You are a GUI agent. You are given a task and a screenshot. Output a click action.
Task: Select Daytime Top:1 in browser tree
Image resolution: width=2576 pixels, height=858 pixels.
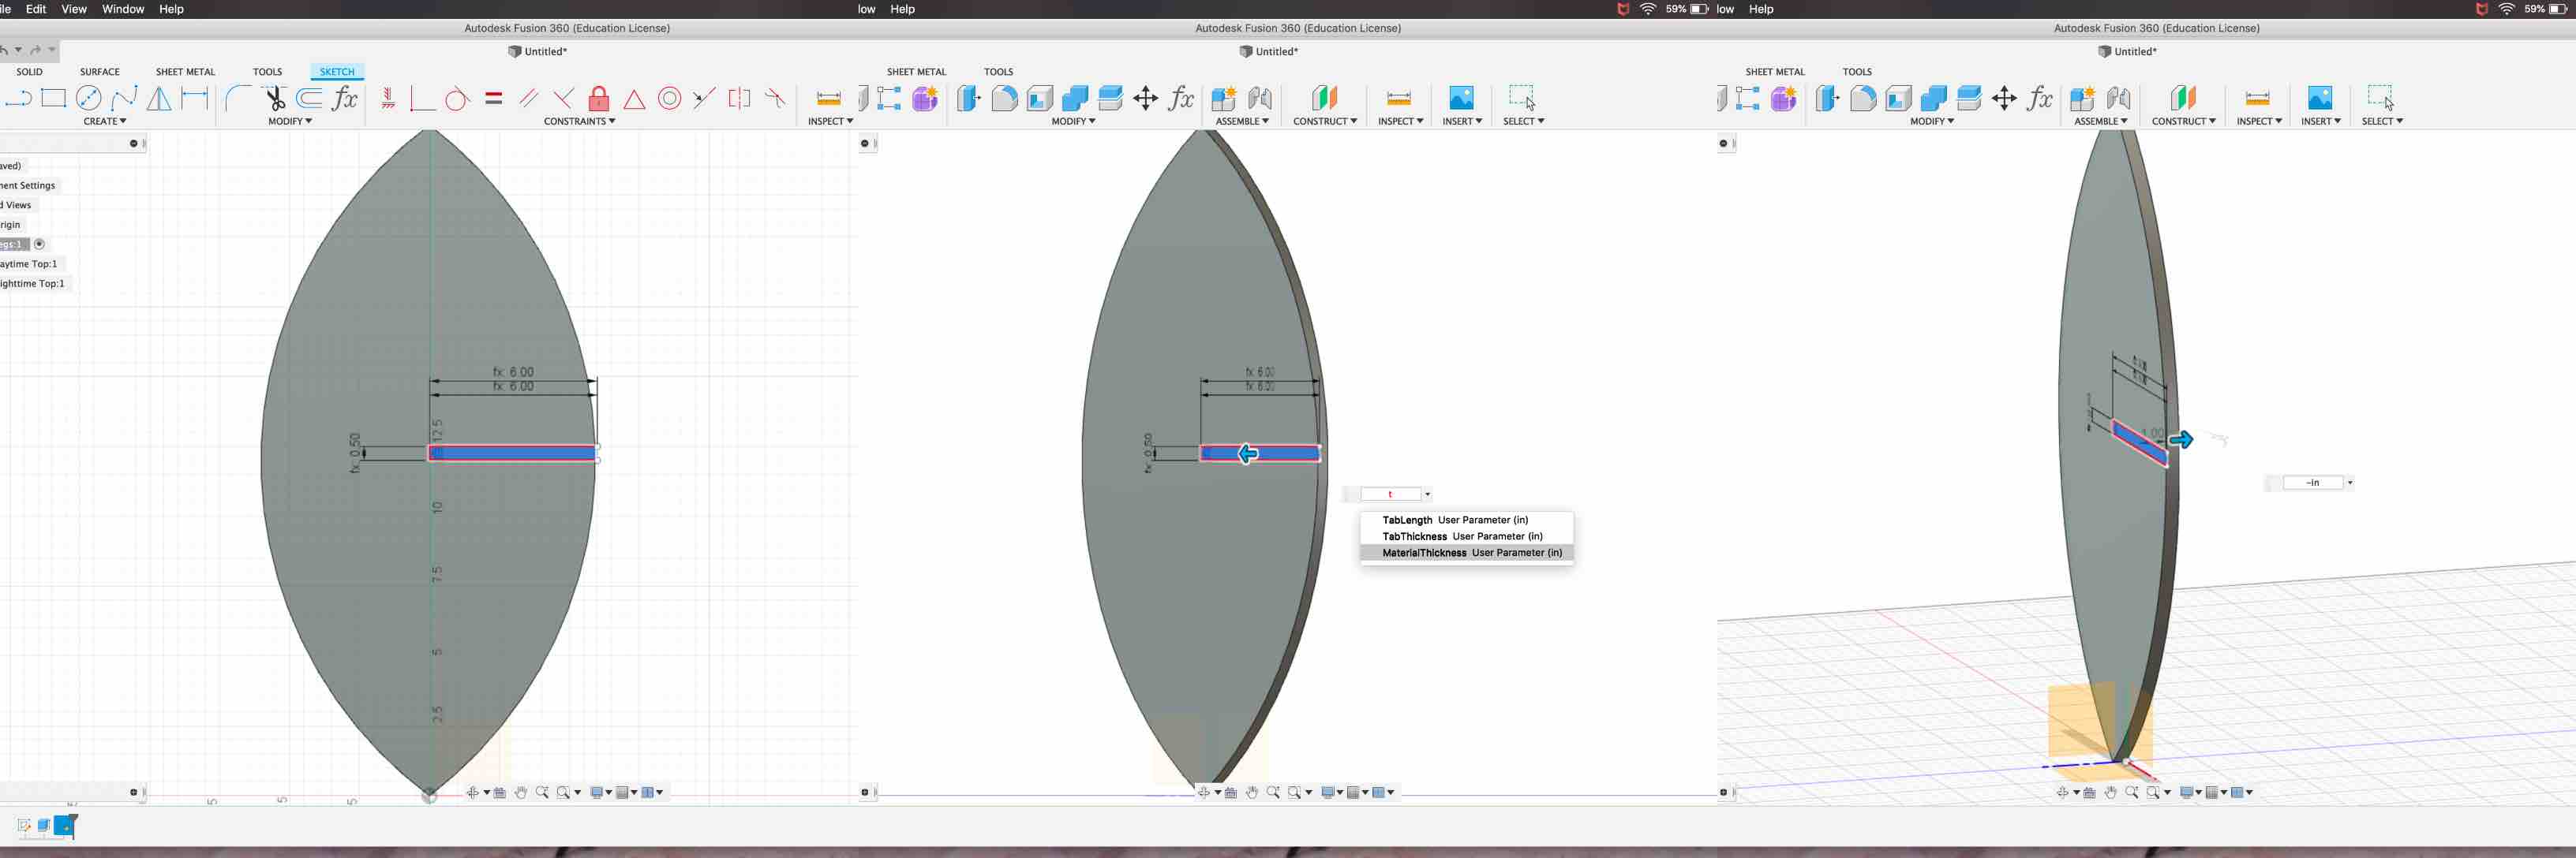click(x=30, y=263)
